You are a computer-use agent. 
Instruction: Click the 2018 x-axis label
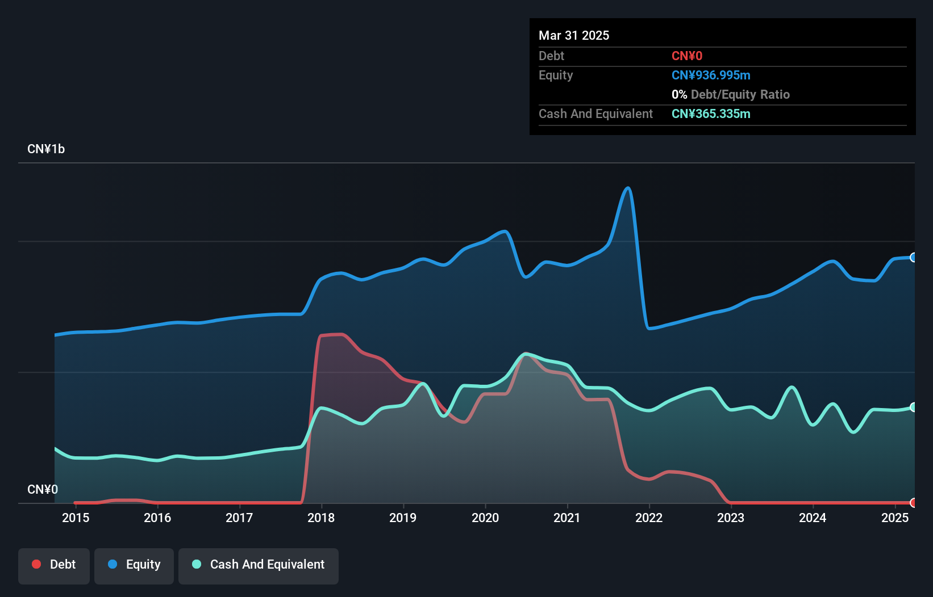[x=321, y=518]
